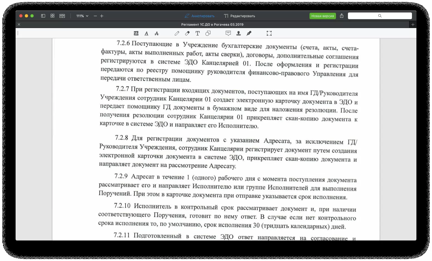Image resolution: width=432 pixels, height=261 pixels.
Task: Select the highlight text tool
Action: click(x=136, y=33)
